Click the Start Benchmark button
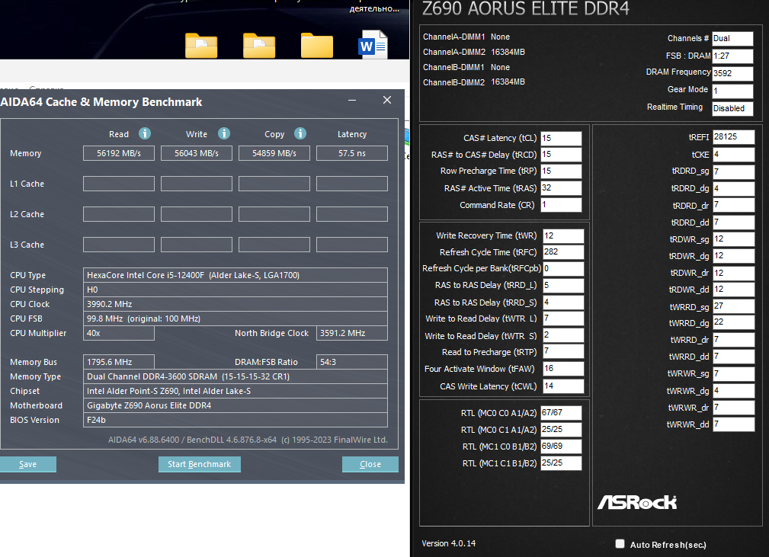 click(199, 464)
